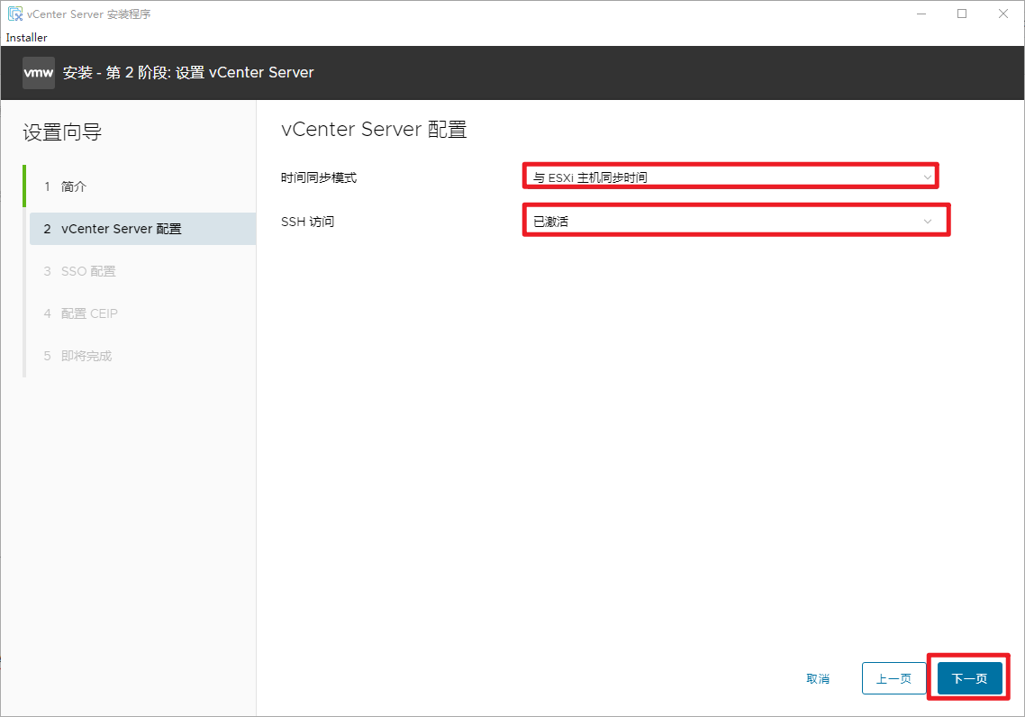Click the 设置向导 sidebar heading
Screen dimensions: 1025x717
(x=62, y=132)
